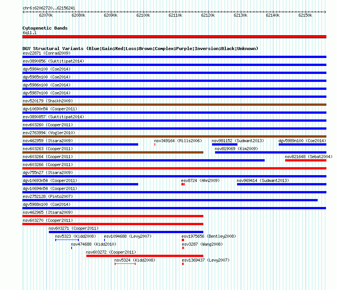Click nsv603260 (Cooper2011) label
337x290 pixels.
48,125
